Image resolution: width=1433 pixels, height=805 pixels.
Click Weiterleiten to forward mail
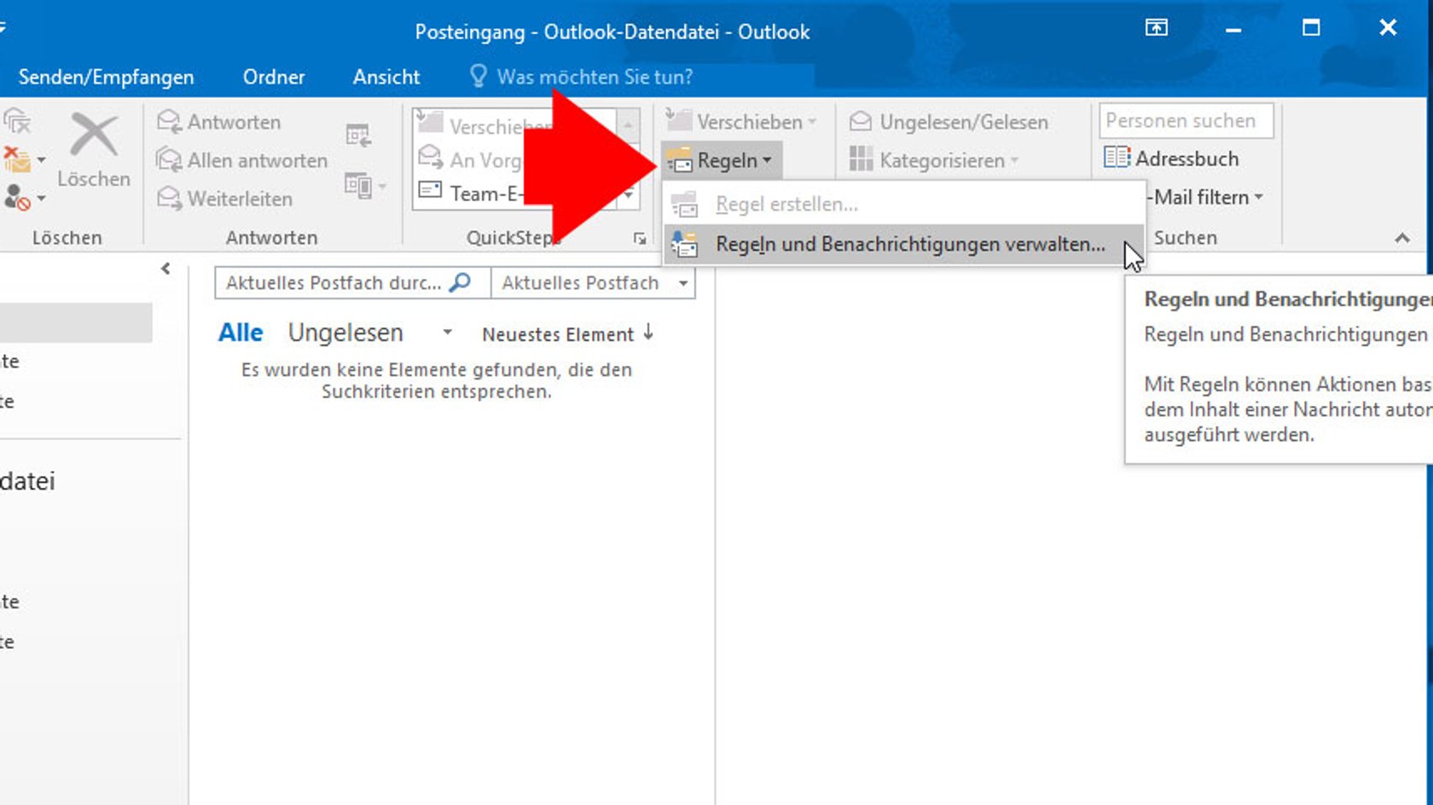225,199
